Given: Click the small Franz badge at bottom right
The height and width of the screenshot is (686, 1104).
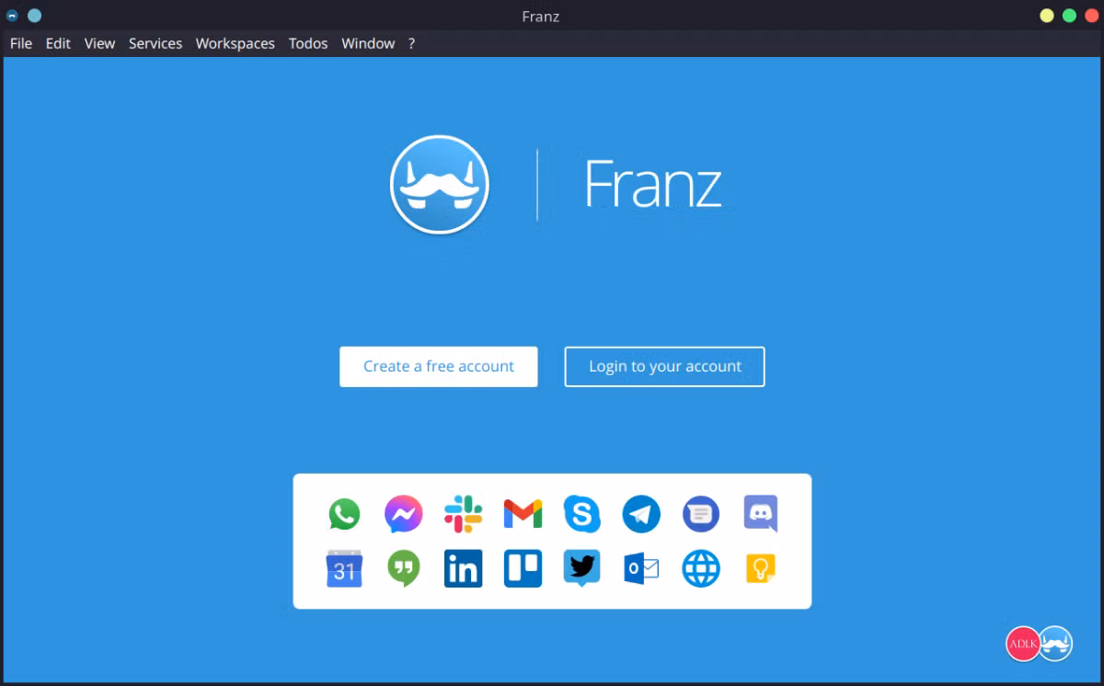Looking at the screenshot, I should 1056,644.
